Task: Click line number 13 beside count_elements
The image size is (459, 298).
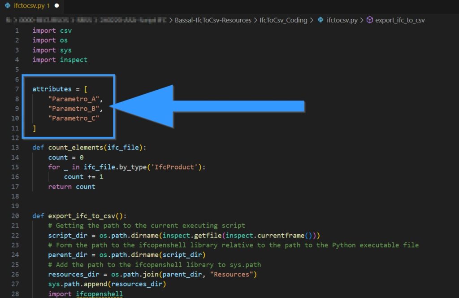Action: point(15,147)
